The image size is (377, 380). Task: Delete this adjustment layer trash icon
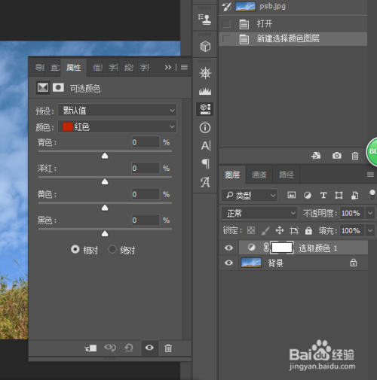click(168, 348)
